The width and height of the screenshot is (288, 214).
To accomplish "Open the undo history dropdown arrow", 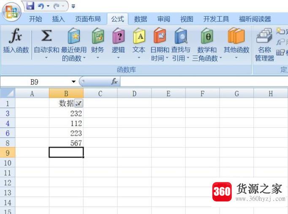I will pos(48,6).
